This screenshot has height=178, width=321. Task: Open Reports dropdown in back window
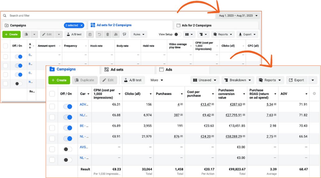click(223, 34)
